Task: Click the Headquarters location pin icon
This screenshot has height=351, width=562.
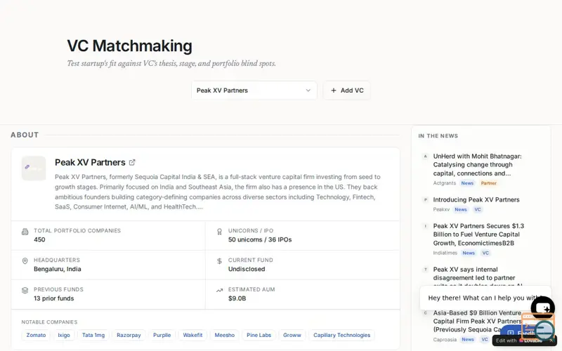Action: [25, 261]
